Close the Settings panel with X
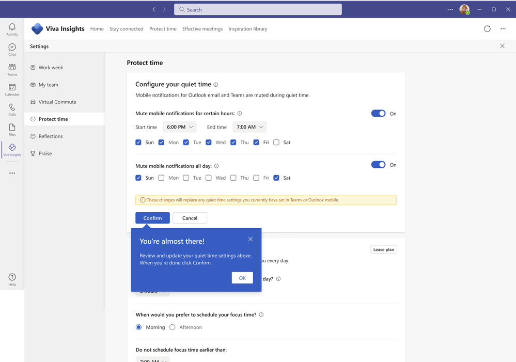The height and width of the screenshot is (362, 516). [502, 46]
